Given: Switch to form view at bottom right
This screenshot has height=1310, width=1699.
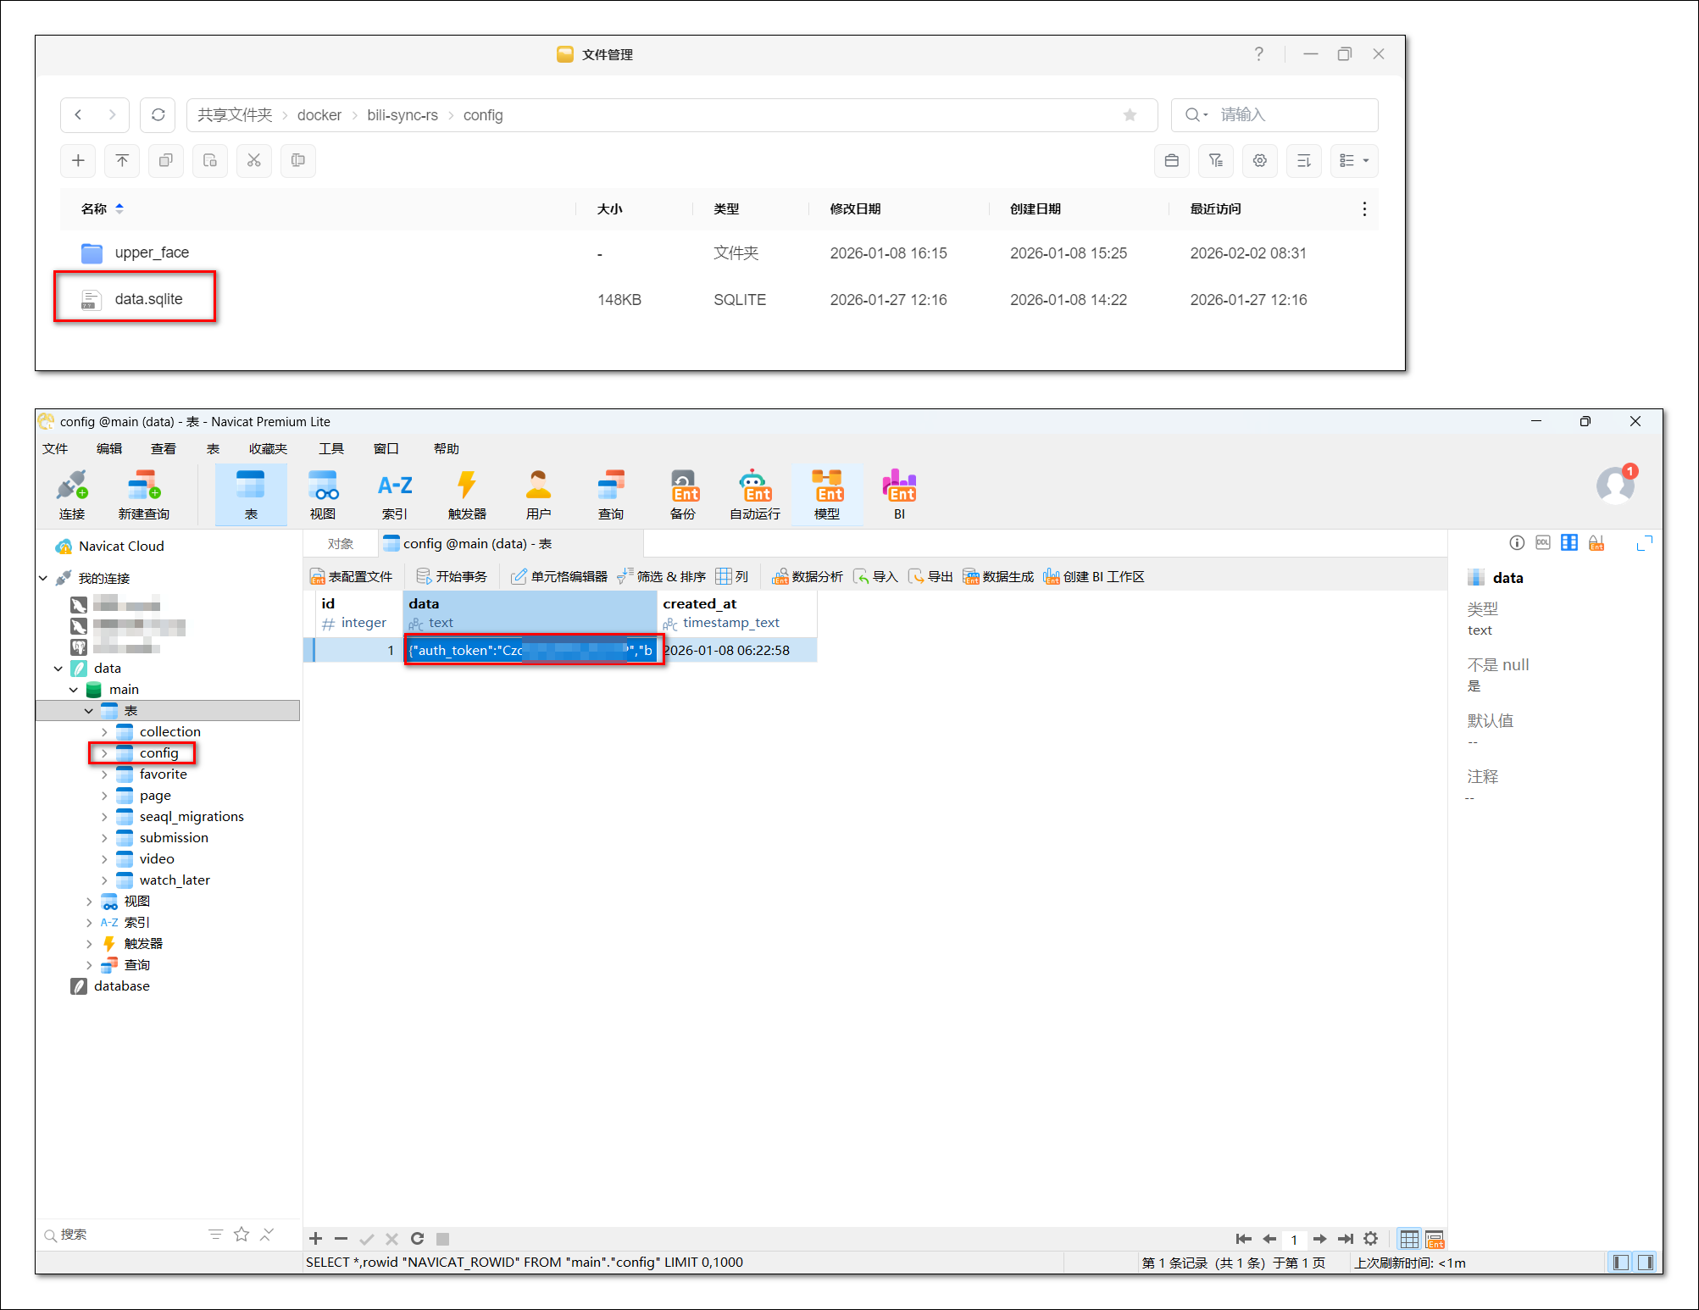Looking at the screenshot, I should point(1434,1239).
